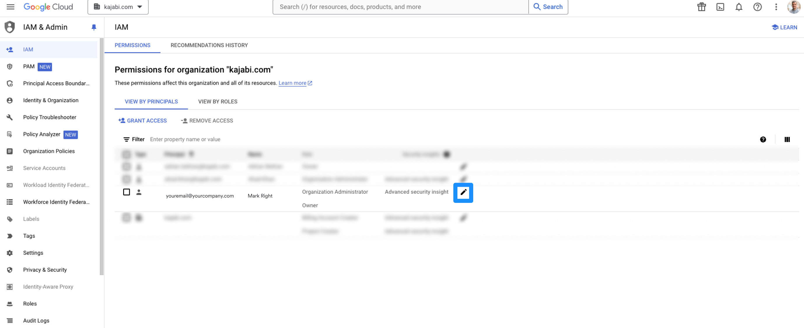Image resolution: width=804 pixels, height=328 pixels.
Task: Open Service Accounts
Action: tap(49, 168)
